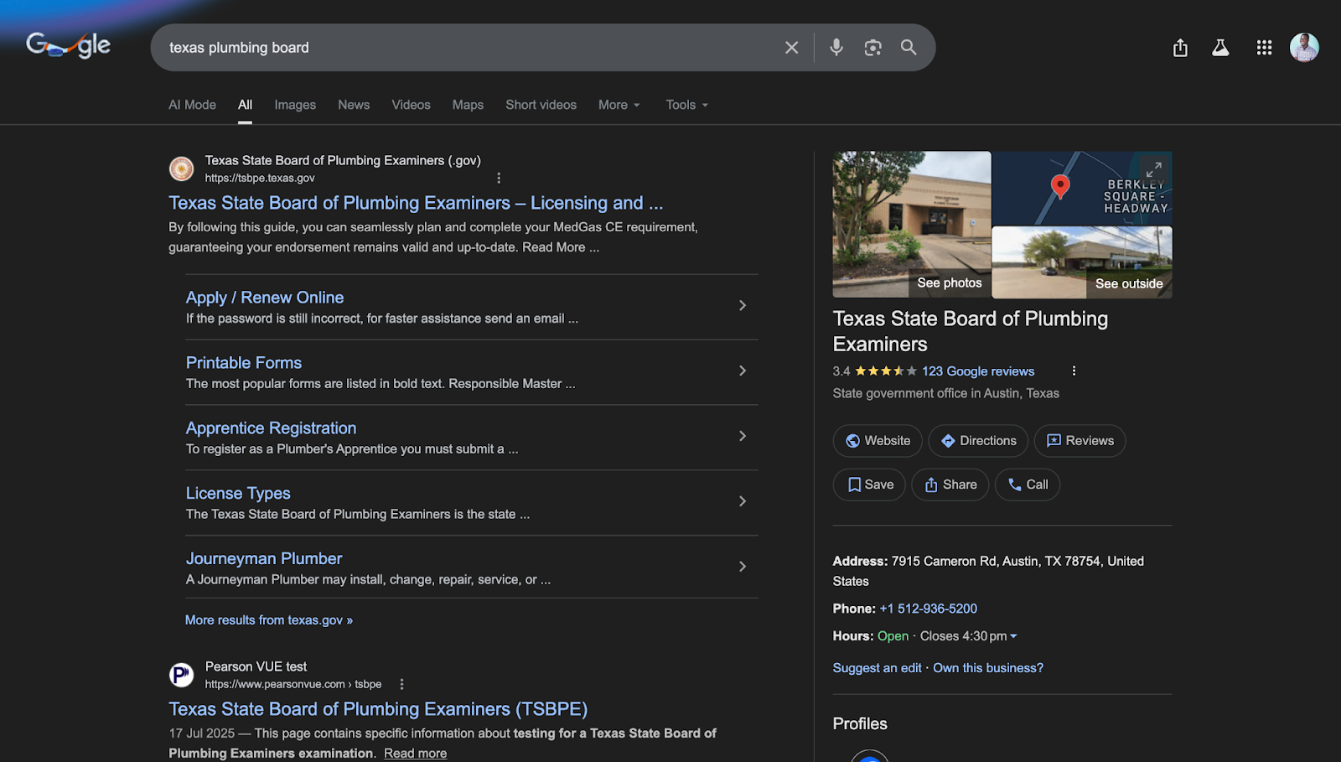Open Google Lens image search
Viewport: 1341px width, 762px height.
pos(872,47)
